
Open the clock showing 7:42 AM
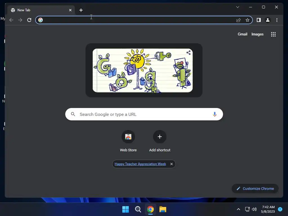tap(268, 209)
